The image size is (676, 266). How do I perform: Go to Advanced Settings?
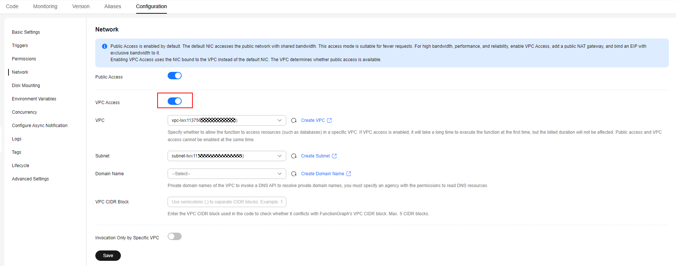30,179
